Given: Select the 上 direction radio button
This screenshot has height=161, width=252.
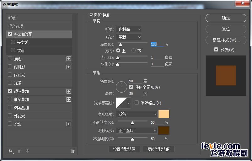Looking at the screenshot, I should [118, 51].
